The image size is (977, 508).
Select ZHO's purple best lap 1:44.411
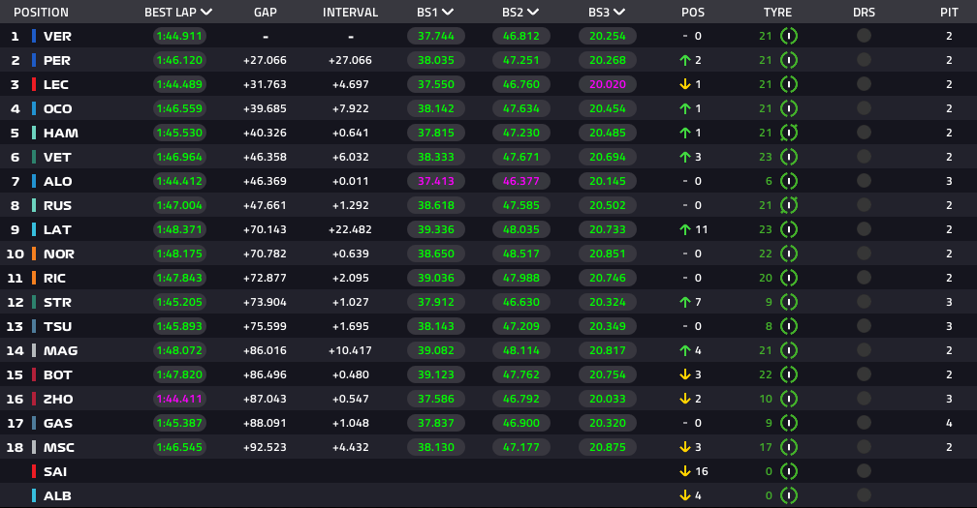tap(179, 399)
